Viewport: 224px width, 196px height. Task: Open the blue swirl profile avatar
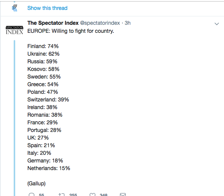pos(14,8)
